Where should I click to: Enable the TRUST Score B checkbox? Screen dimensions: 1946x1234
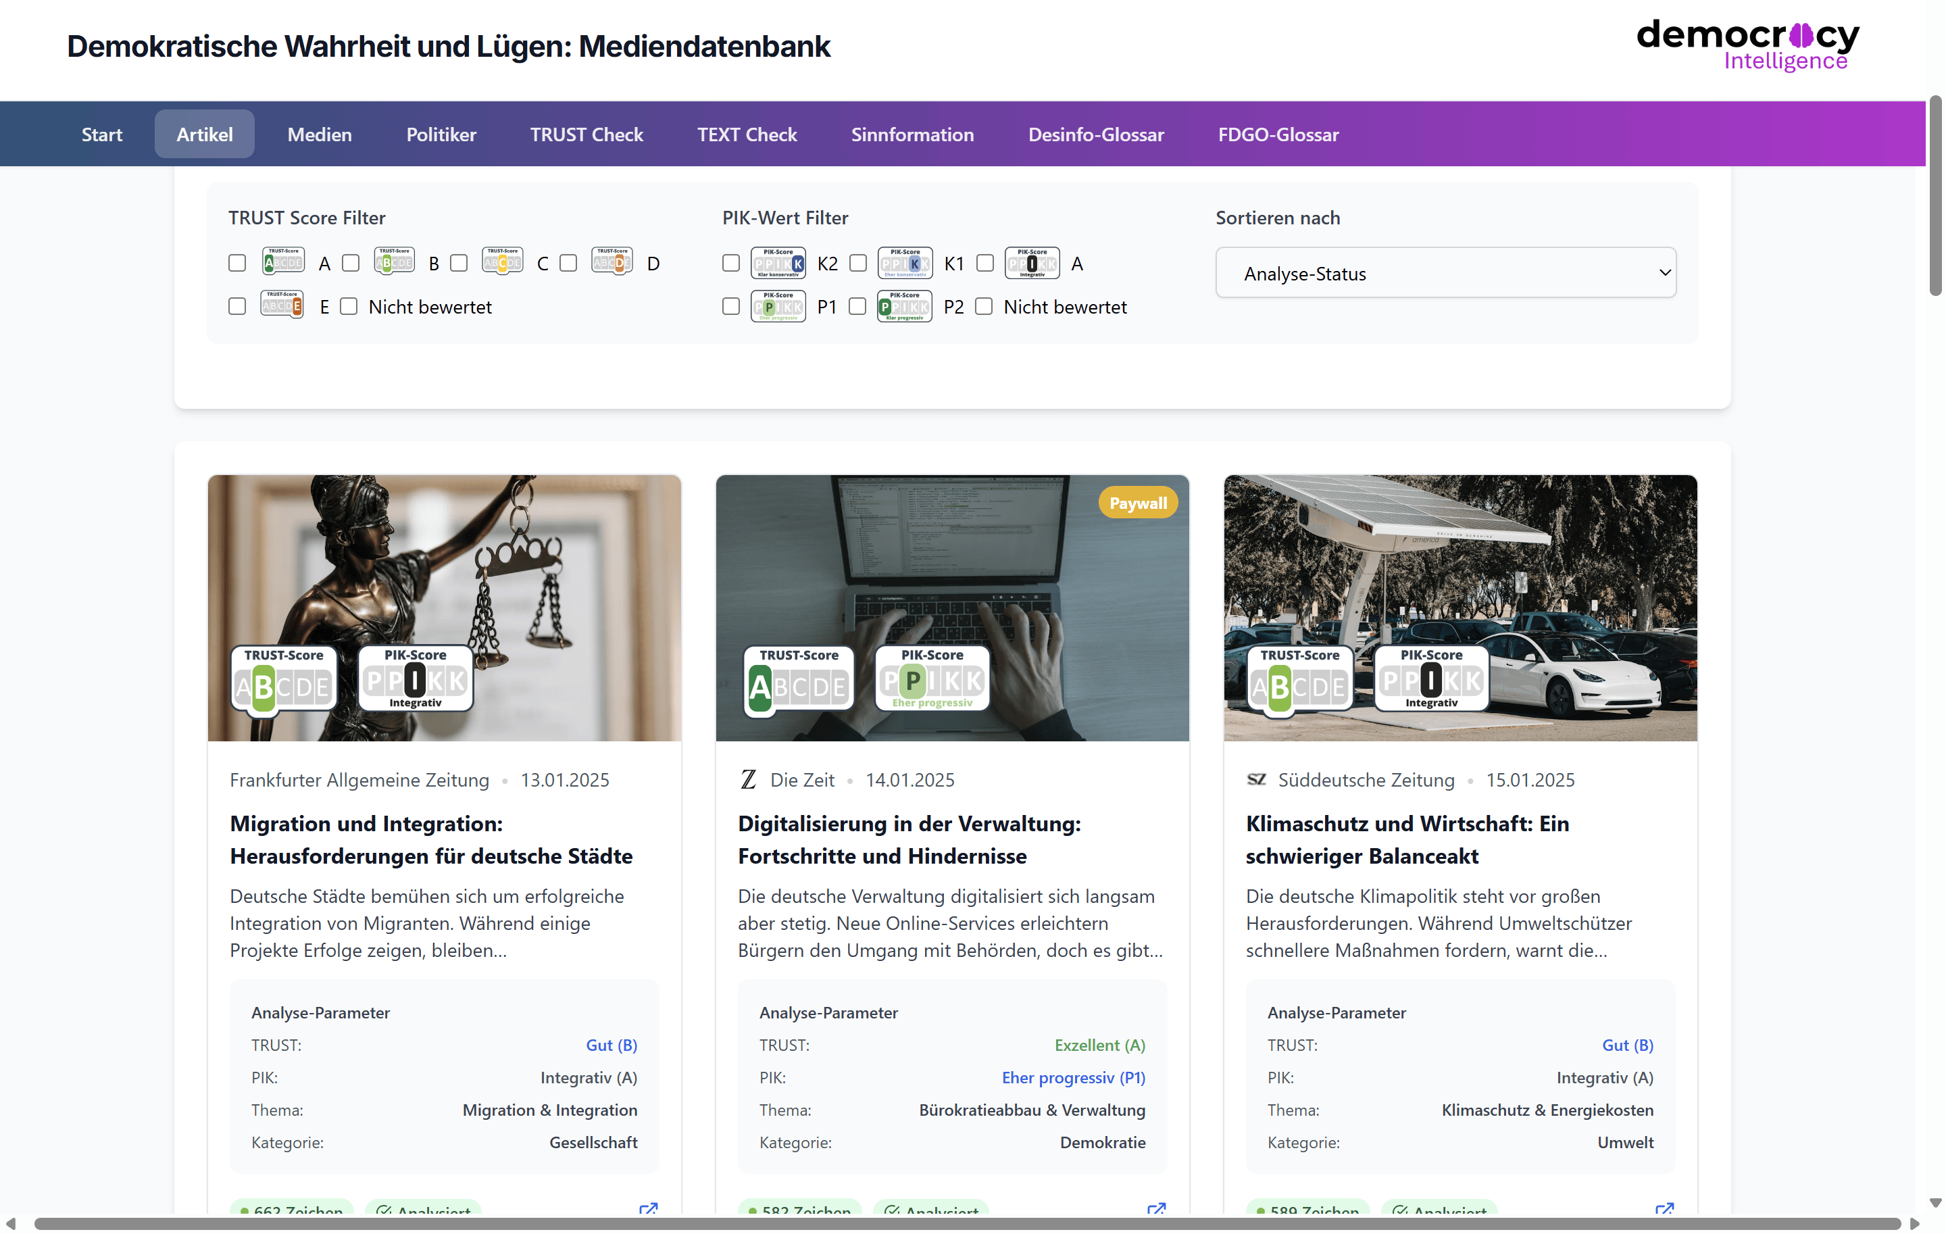351,264
